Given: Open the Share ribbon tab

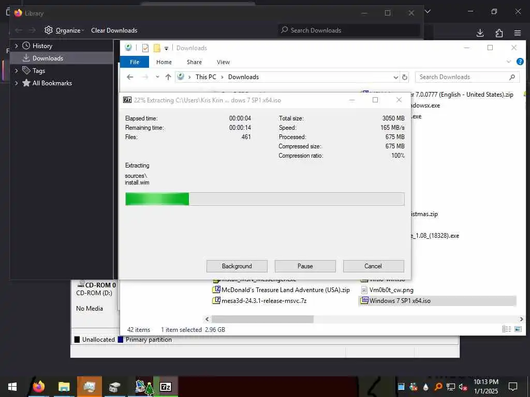Looking at the screenshot, I should coord(195,62).
